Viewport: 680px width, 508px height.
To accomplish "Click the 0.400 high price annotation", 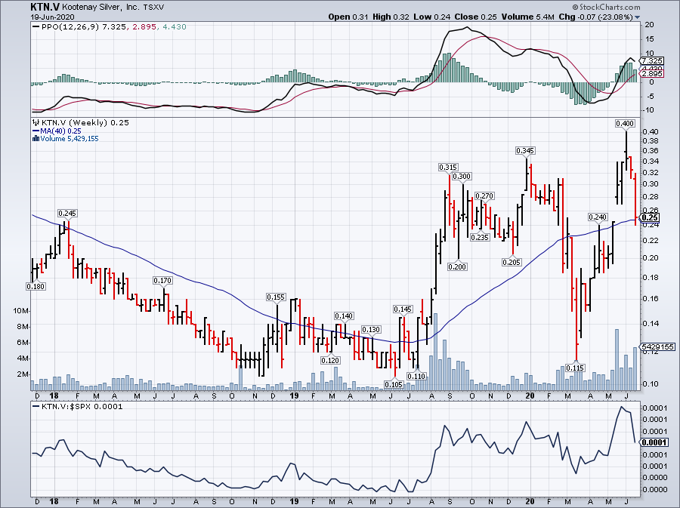I will coord(625,124).
